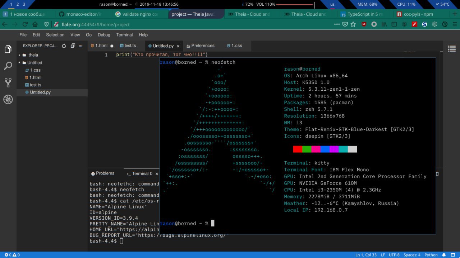
Task: Open the Firefox hamburger menu
Action: (455, 24)
